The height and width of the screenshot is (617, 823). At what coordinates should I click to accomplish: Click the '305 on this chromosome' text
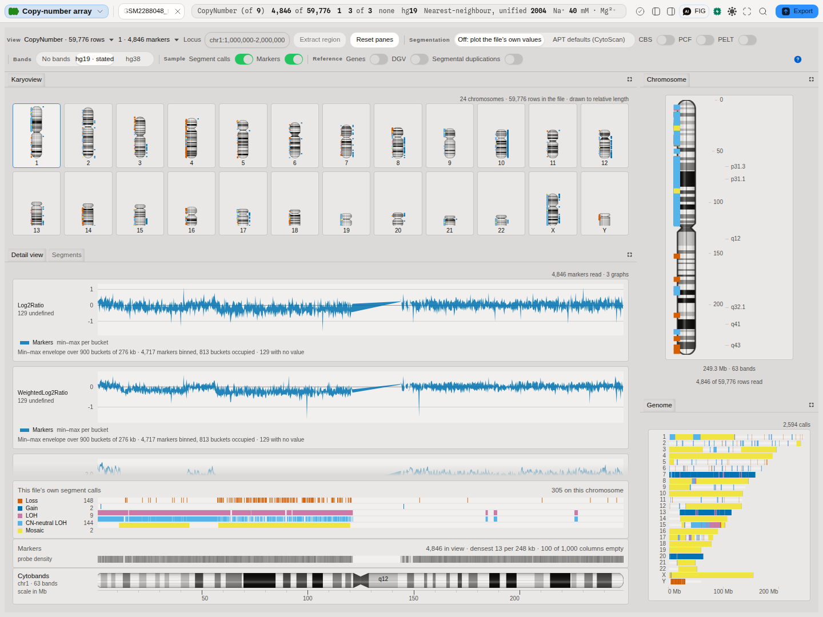pos(587,490)
